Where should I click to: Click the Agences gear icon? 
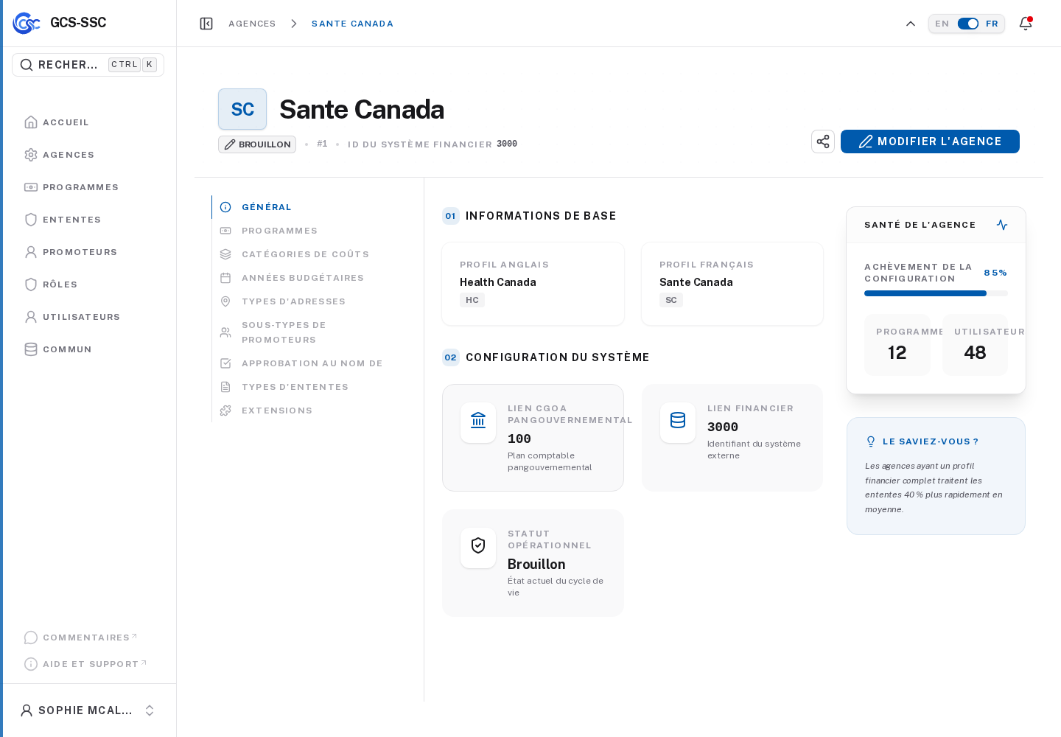pos(31,155)
